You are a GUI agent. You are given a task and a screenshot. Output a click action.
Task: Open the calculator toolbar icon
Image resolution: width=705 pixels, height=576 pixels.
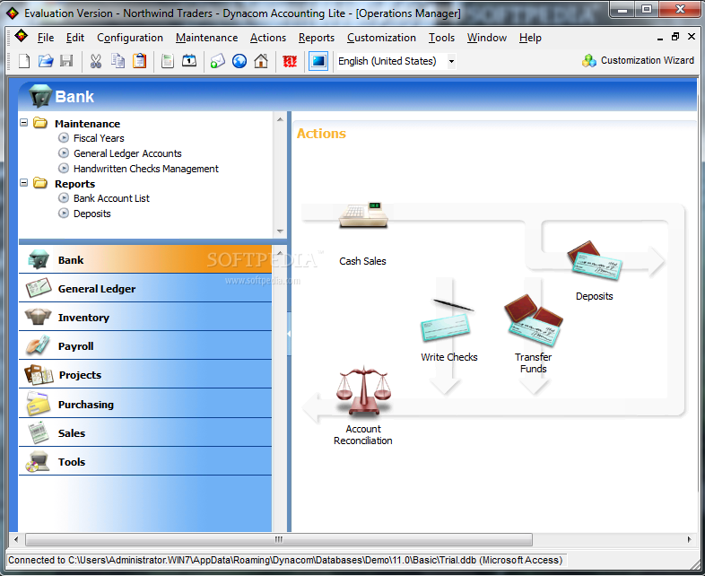click(x=168, y=61)
